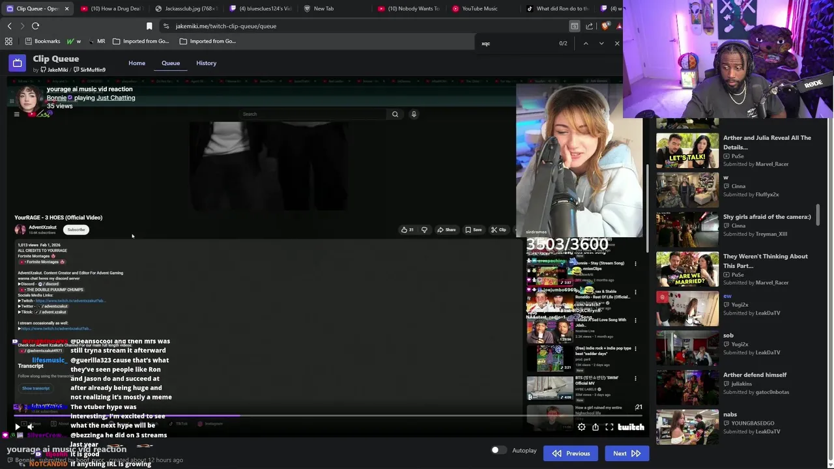Select the Queue tab

point(171,63)
